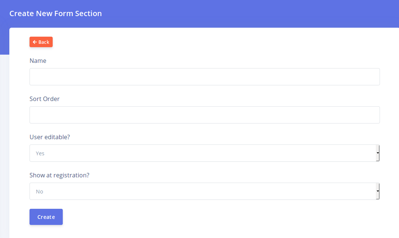Open the User editable dropdown
Viewport: 399px width, 238px height.
(x=204, y=153)
